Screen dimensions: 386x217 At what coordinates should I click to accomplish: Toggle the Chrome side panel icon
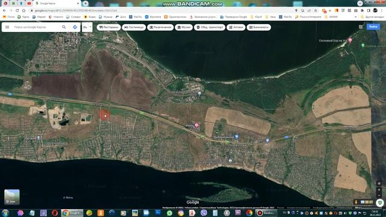tap(369, 11)
